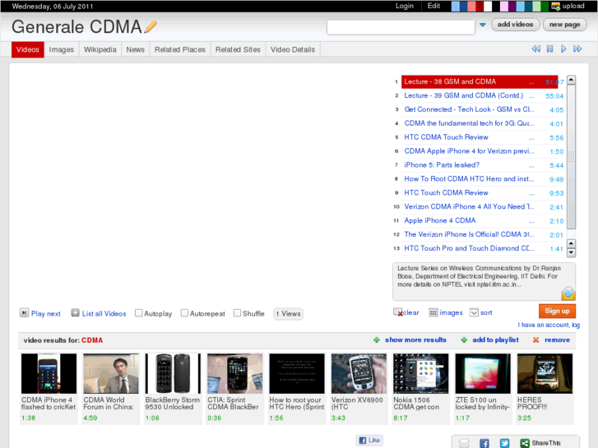Expand the search box dropdown arrow
The height and width of the screenshot is (448, 598).
pos(483,25)
